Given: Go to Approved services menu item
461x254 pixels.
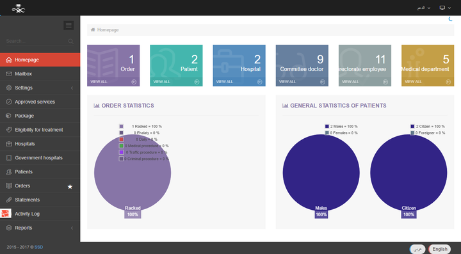Looking at the screenshot, I should coord(40,102).
